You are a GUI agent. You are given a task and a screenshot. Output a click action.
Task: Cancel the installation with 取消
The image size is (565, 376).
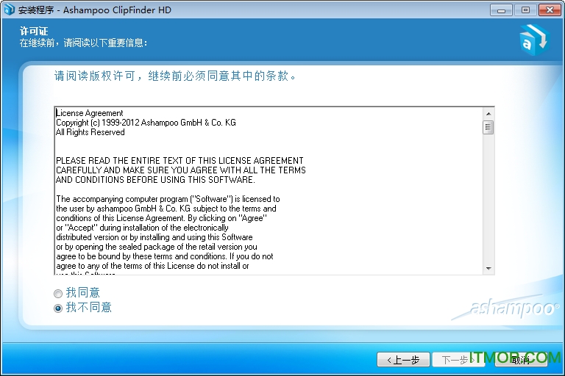click(521, 360)
